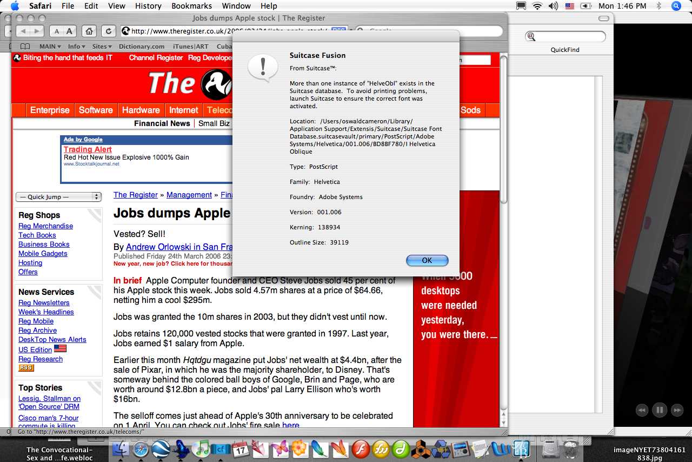This screenshot has height=462, width=692.
Task: Click the Mobile Gadgets link
Action: click(43, 253)
